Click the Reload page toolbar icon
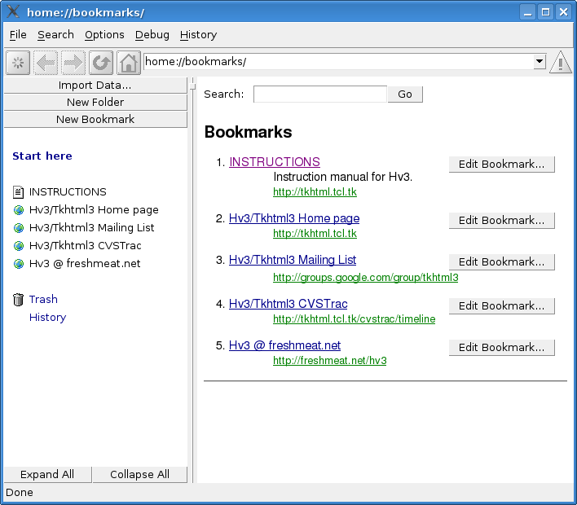577x505 pixels. coord(101,63)
